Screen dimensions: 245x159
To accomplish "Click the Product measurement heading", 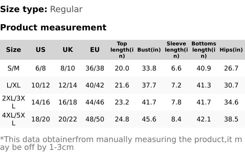I will 53,27.
